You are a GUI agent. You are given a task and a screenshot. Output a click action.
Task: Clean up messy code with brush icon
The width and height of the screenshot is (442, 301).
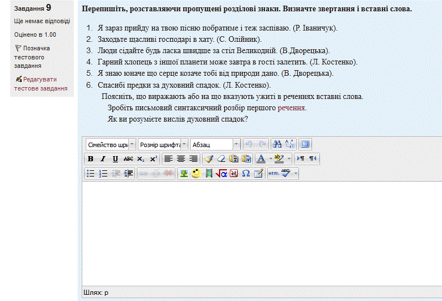[209, 159]
